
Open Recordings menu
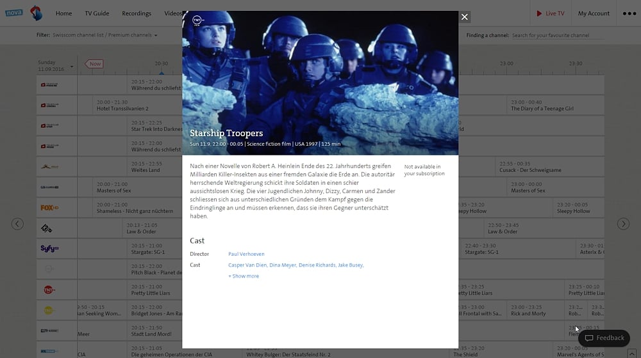(x=137, y=13)
